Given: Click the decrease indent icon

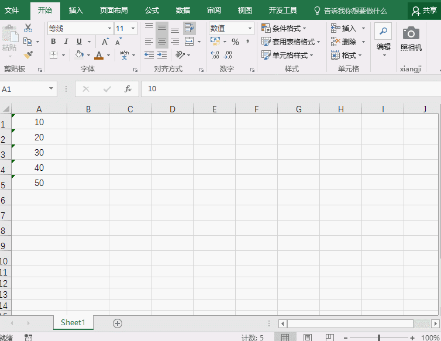Looking at the screenshot, I should [149, 54].
